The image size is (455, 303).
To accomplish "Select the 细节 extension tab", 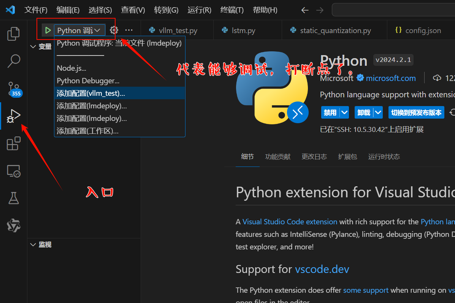I will pyautogui.click(x=247, y=157).
